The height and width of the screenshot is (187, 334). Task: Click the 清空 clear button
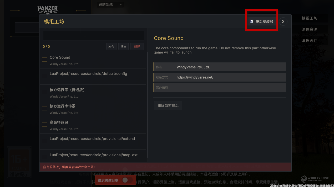[x=123, y=46]
